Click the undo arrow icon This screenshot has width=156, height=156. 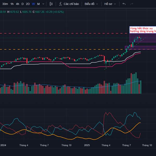(124, 4)
